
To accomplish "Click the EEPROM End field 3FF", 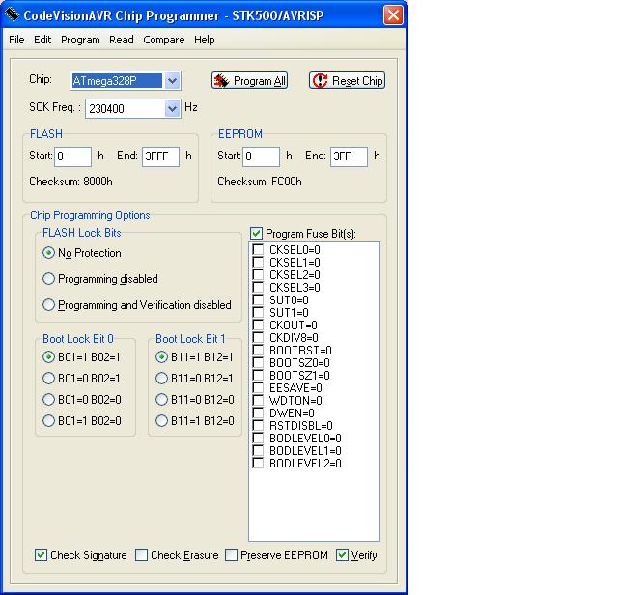I will click(x=349, y=156).
